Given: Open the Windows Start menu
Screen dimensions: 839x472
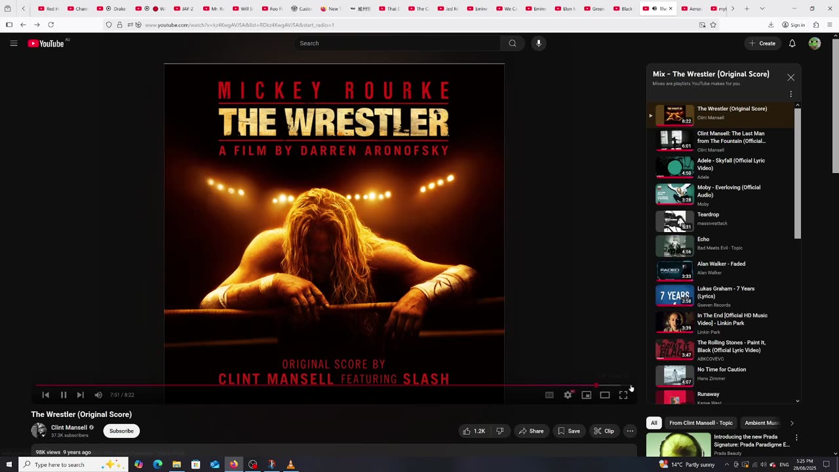Looking at the screenshot, I should [x=9, y=464].
